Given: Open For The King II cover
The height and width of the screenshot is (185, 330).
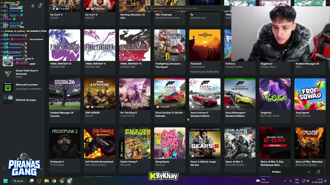Looking at the screenshot, I should tap(135, 94).
